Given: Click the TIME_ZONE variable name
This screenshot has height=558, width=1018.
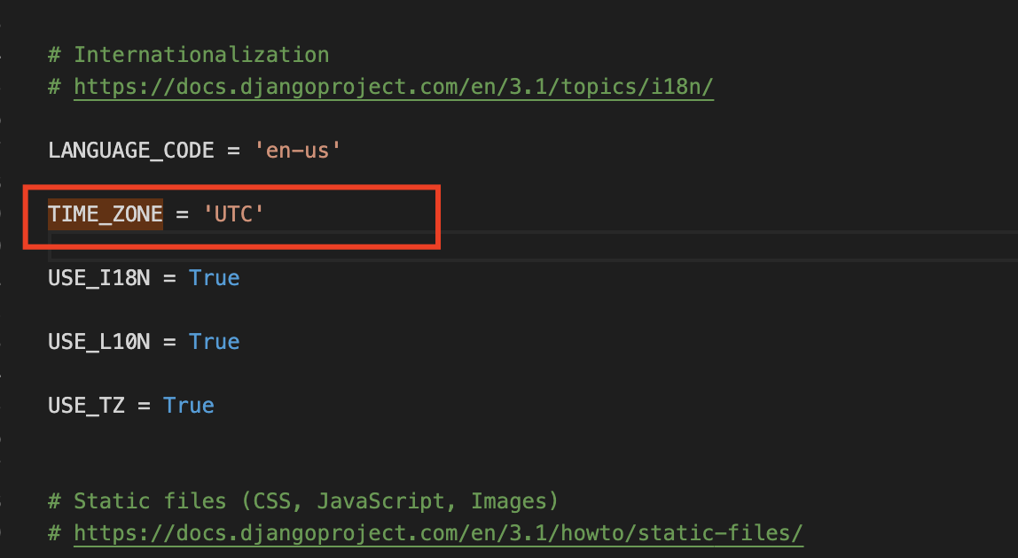Looking at the screenshot, I should click(x=106, y=214).
